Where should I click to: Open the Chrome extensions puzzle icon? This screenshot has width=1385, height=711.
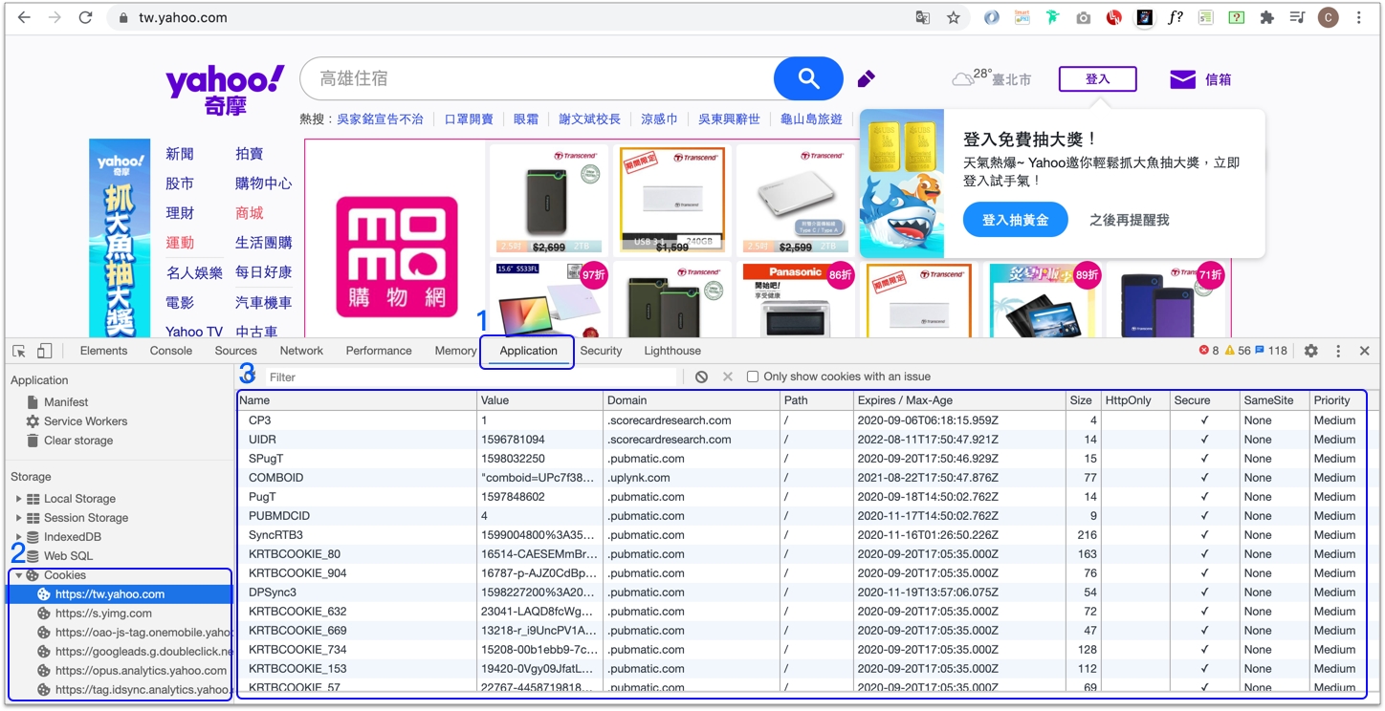1267,18
